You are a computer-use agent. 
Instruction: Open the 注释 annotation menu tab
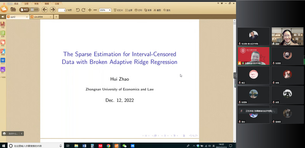[26, 4]
